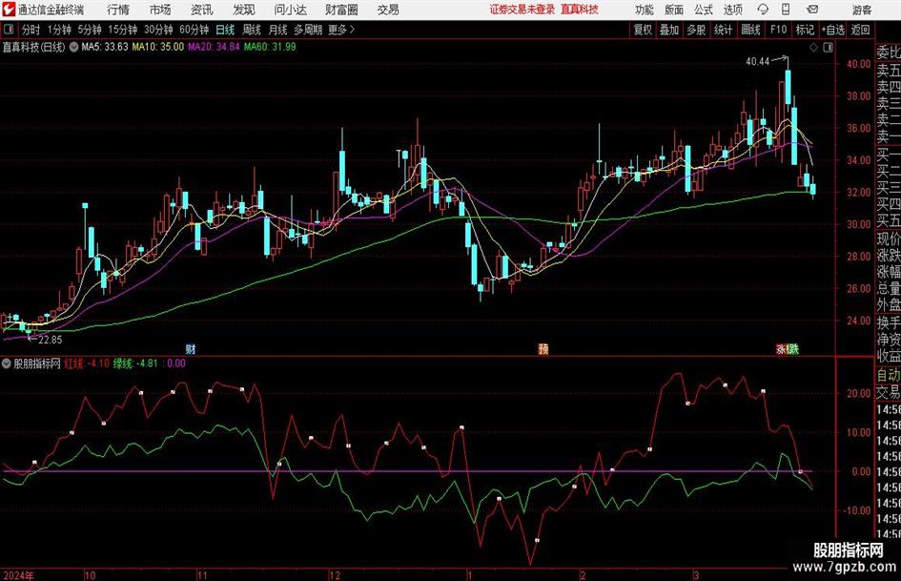Click the diamond icon atop the chart
901x581 pixels.
click(813, 48)
